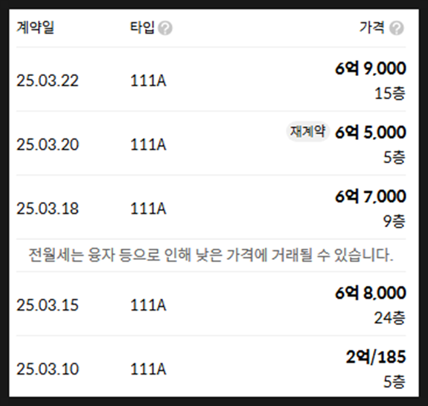
Task: Open the 25.03.20 contract date
Action: (48, 145)
